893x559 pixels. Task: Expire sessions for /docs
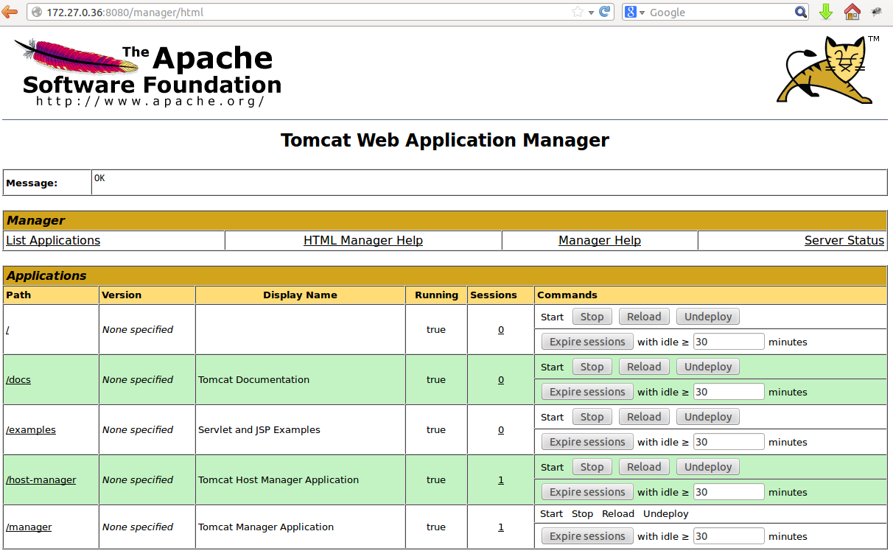pos(587,392)
